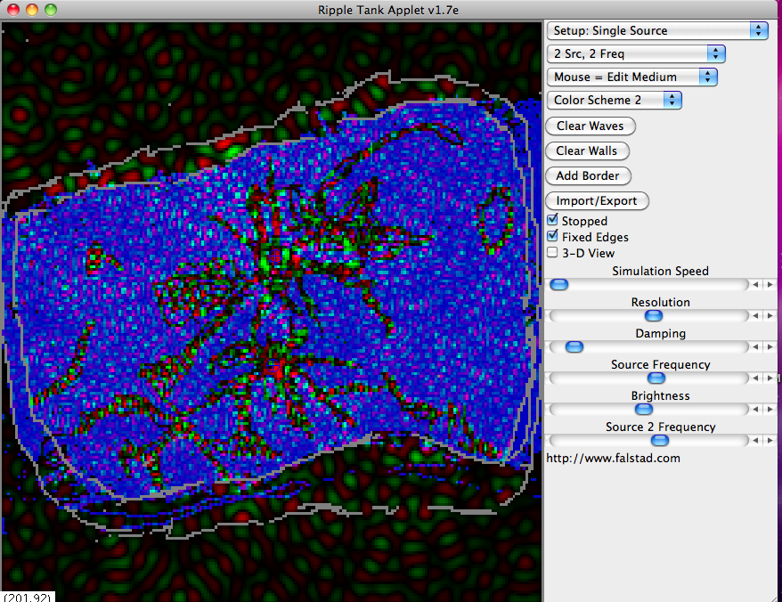Screen dimensions: 782x602
Task: Open the Import/Export dialog
Action: (x=597, y=200)
